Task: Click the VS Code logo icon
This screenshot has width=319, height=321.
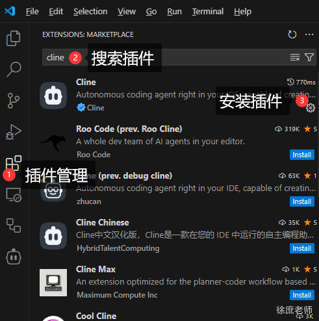Action: (10, 11)
